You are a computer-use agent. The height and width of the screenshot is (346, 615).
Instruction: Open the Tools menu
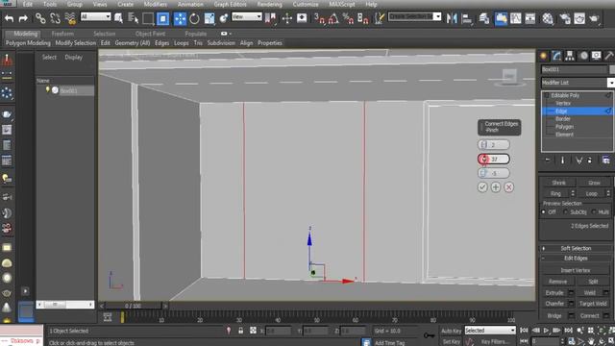tap(50, 4)
